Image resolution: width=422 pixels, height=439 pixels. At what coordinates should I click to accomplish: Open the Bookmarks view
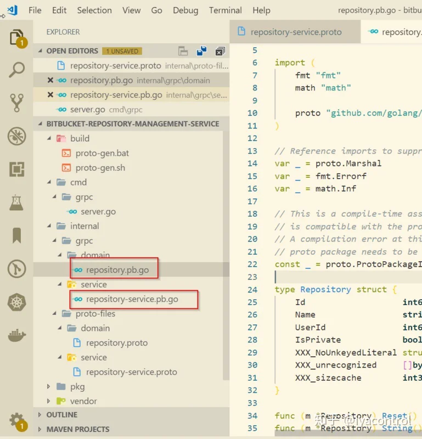coord(17,235)
